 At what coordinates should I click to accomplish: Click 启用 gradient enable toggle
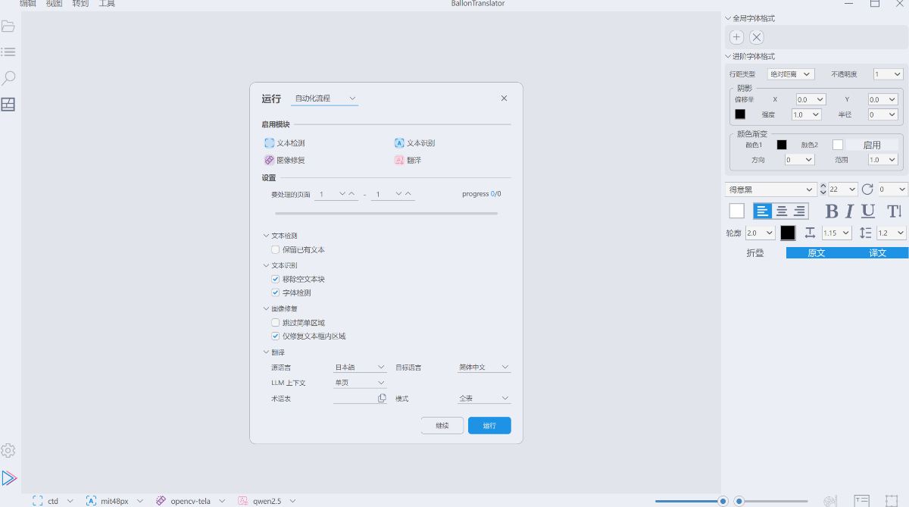click(872, 145)
